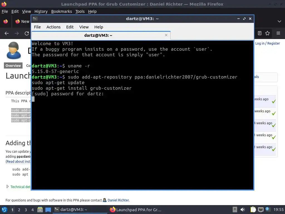Open the Actions menu in the terminal
285x214 pixels.
[53, 27]
